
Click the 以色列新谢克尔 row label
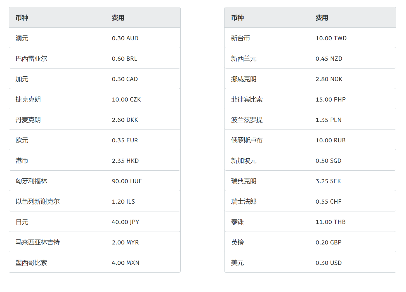38,201
